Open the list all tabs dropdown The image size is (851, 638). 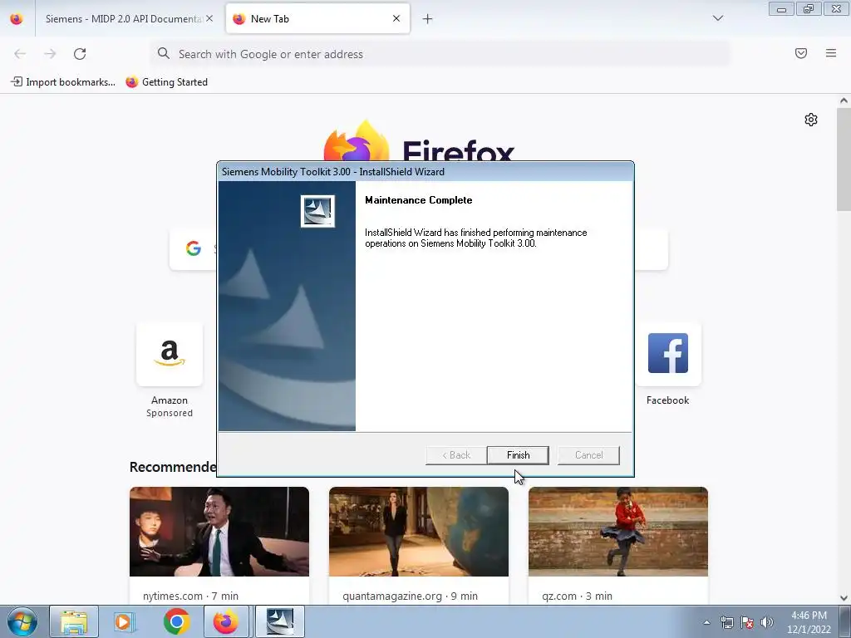click(717, 18)
